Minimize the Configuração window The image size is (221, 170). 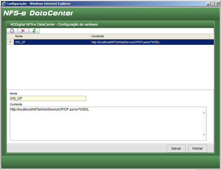pyautogui.click(x=208, y=4)
